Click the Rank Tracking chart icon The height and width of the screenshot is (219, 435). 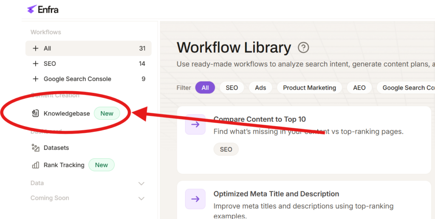pyautogui.click(x=36, y=165)
